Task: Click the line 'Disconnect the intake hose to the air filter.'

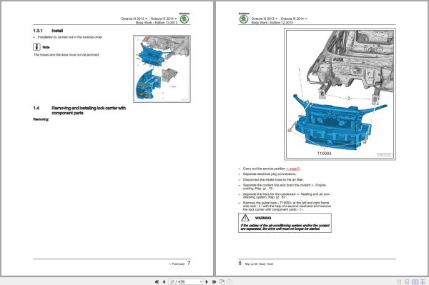Action: pos(273,180)
